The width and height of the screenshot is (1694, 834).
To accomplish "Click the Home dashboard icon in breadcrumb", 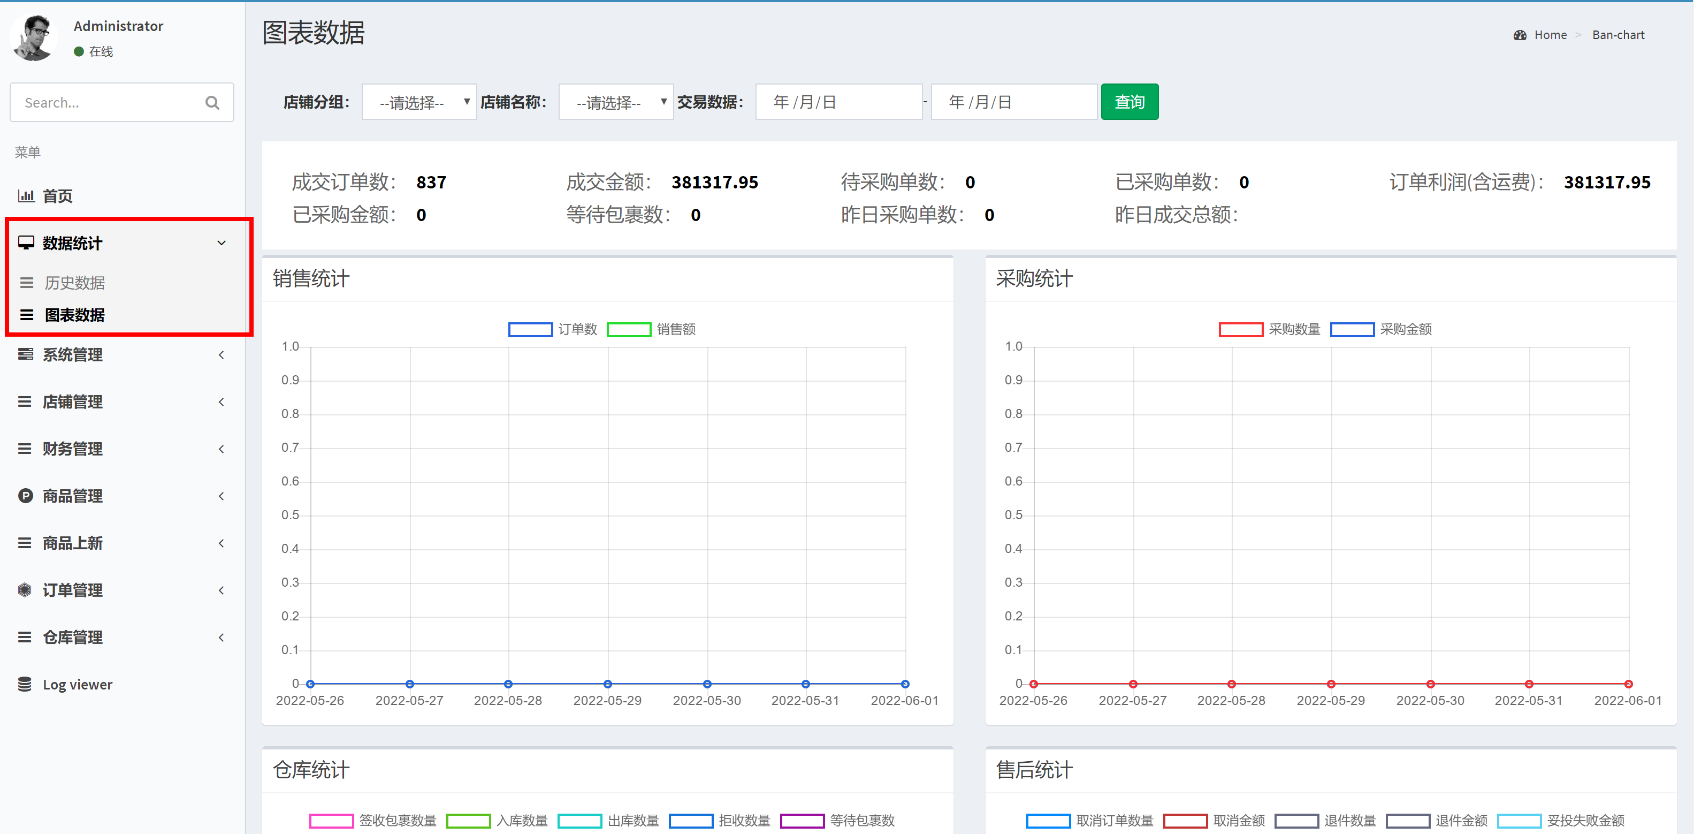I will [x=1520, y=35].
